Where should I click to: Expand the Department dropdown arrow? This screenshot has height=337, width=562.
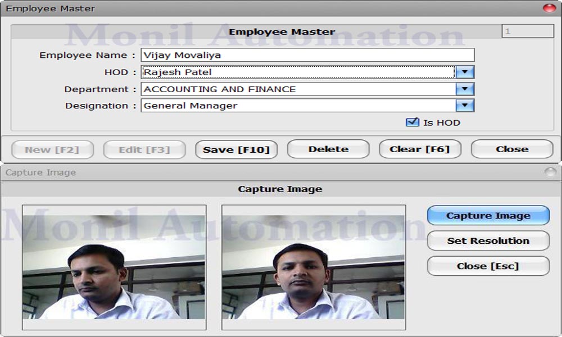coord(465,89)
